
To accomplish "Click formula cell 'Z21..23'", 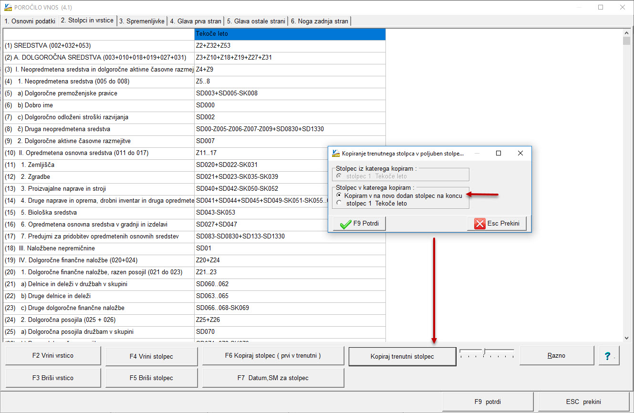I will click(x=290, y=272).
